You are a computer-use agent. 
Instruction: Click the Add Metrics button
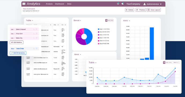tap(17, 42)
